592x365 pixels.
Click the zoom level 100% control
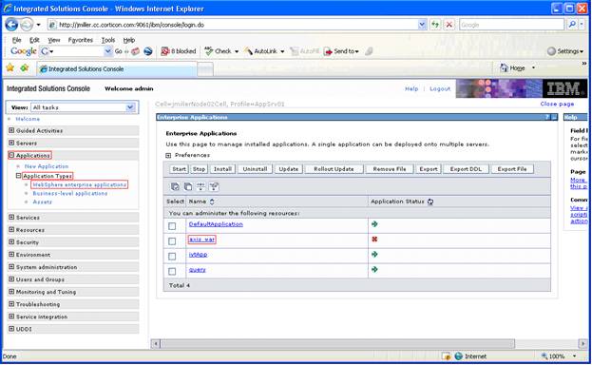coord(559,355)
